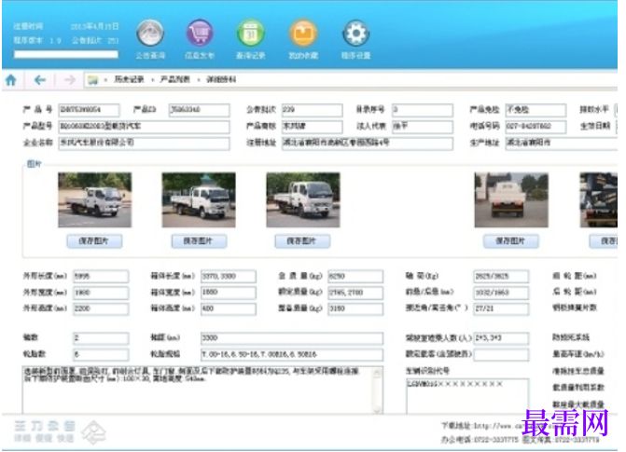Click the 法人代表 input field
This screenshot has height=452, width=626.
pyautogui.click(x=423, y=127)
